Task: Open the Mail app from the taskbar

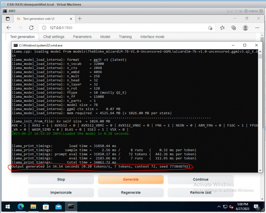Action: tap(58, 207)
